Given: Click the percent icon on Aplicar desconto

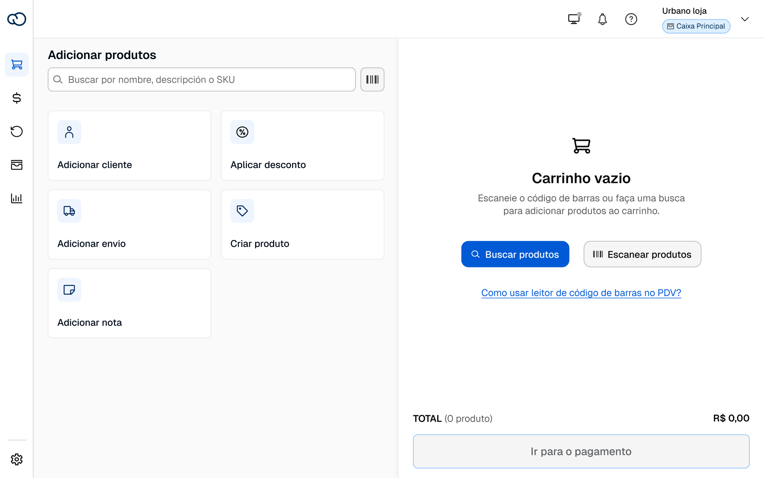Looking at the screenshot, I should [x=242, y=132].
